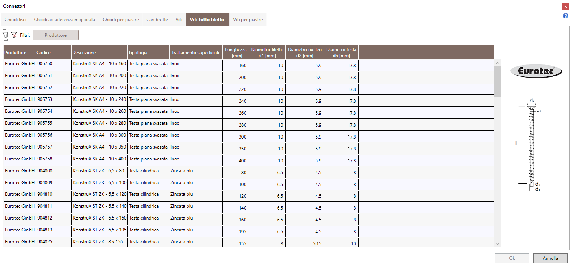Viewport: 570px width, 266px height.
Task: Click Diametro filetto d1 column header
Action: (x=267, y=53)
